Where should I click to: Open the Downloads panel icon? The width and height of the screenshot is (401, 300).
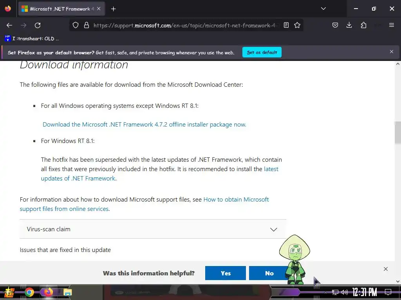[x=349, y=25]
